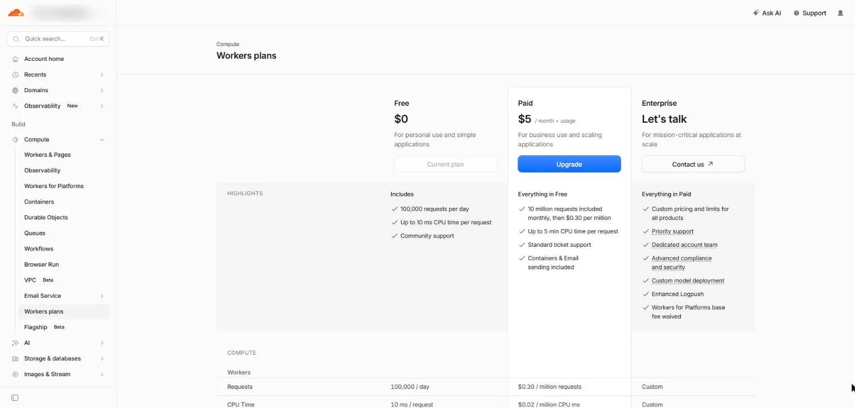Viewport: 855px width, 408px height.
Task: Click the Email Service sidebar item
Action: pyautogui.click(x=64, y=296)
